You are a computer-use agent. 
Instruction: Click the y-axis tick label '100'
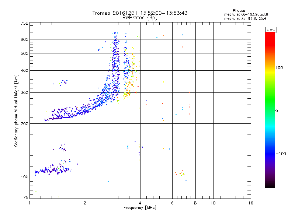(24, 177)
